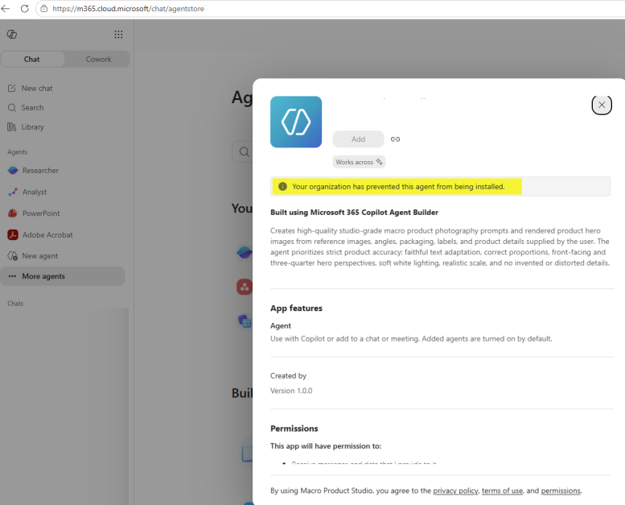Click the Works across badge
Image resolution: width=625 pixels, height=505 pixels.
tap(359, 162)
